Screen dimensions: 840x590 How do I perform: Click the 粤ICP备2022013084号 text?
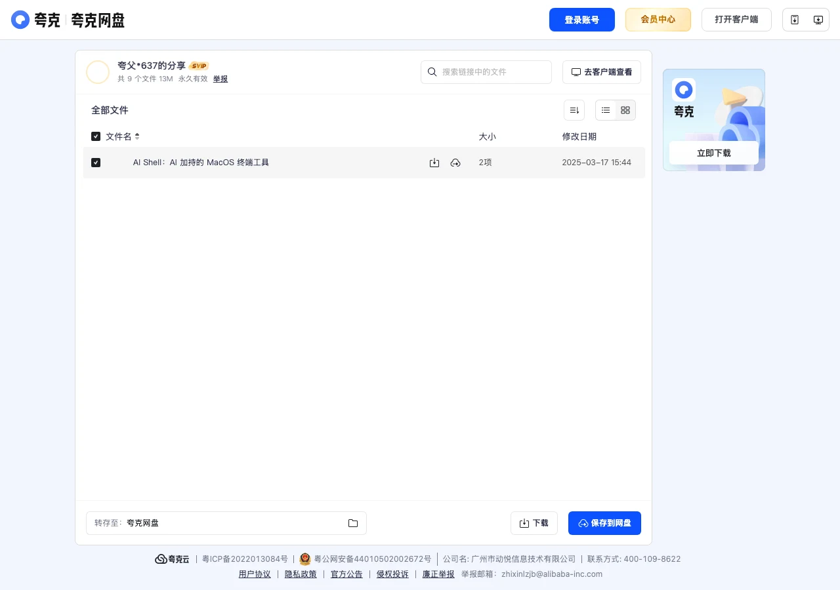click(245, 559)
